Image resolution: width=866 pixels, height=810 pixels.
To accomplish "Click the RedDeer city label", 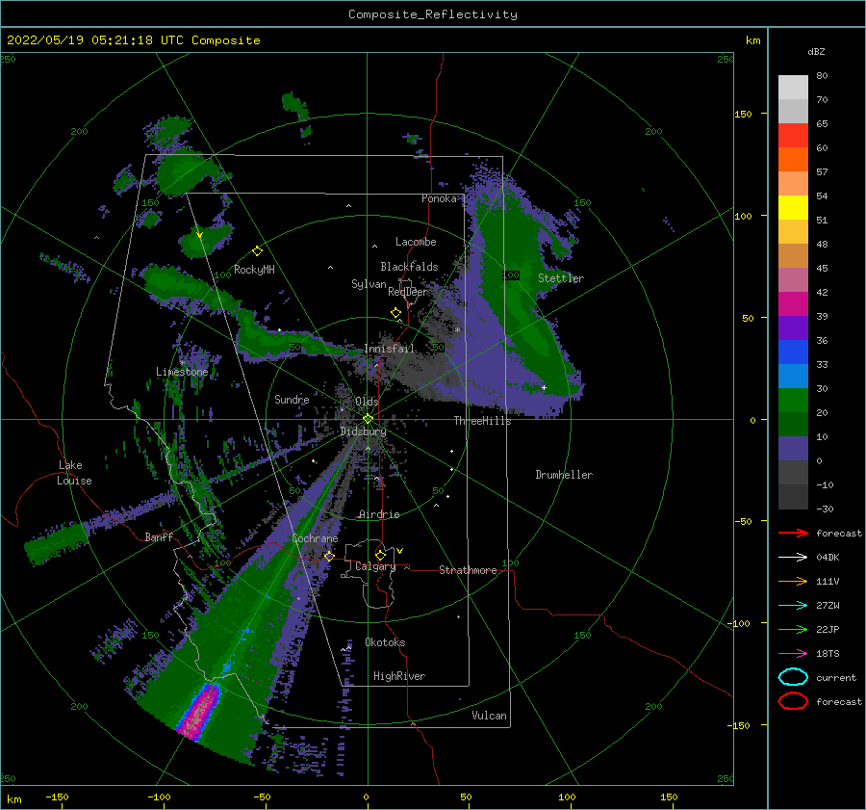I will point(408,292).
